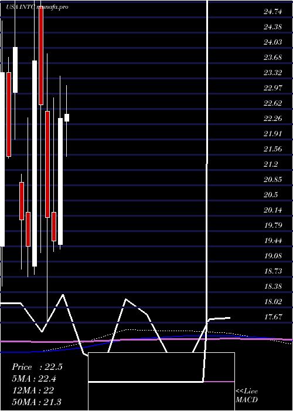This screenshot has height=411, width=293.
Task: Click the 24.74 price axis label
Action: tap(273, 12)
